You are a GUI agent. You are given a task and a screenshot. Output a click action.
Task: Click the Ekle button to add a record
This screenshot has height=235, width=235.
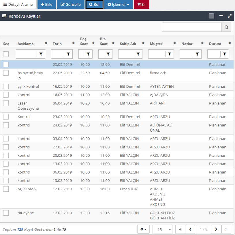pyautogui.click(x=47, y=5)
